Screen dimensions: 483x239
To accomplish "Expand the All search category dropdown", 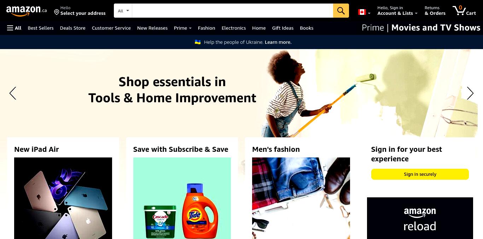I will (x=123, y=11).
